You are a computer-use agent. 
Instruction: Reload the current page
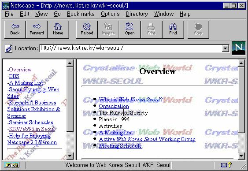[87, 30]
